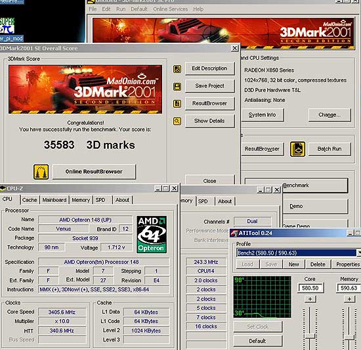Open the Help menu in 3DMark

coord(198,9)
